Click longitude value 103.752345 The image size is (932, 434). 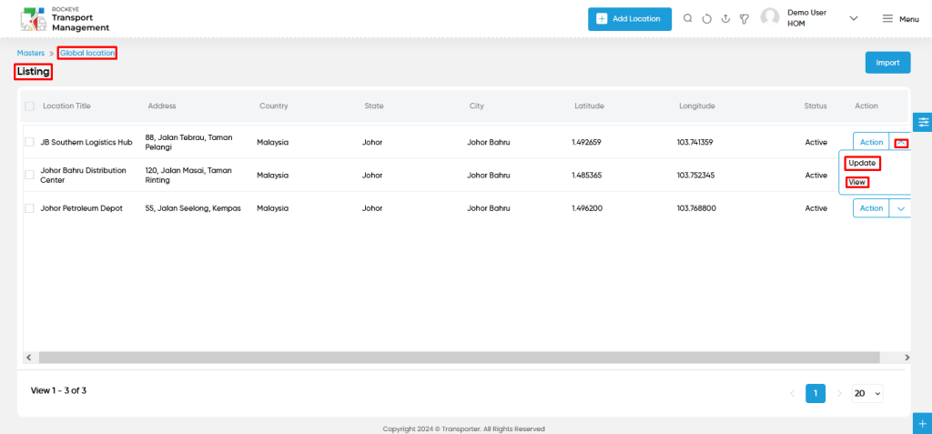coord(695,175)
